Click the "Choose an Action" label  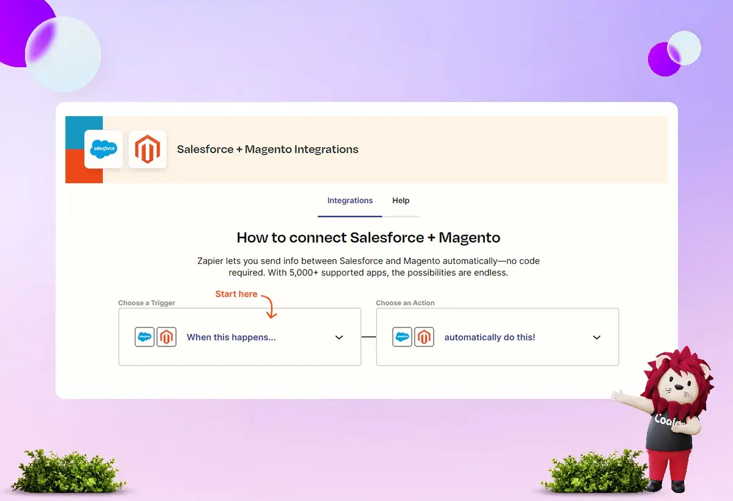coord(405,303)
